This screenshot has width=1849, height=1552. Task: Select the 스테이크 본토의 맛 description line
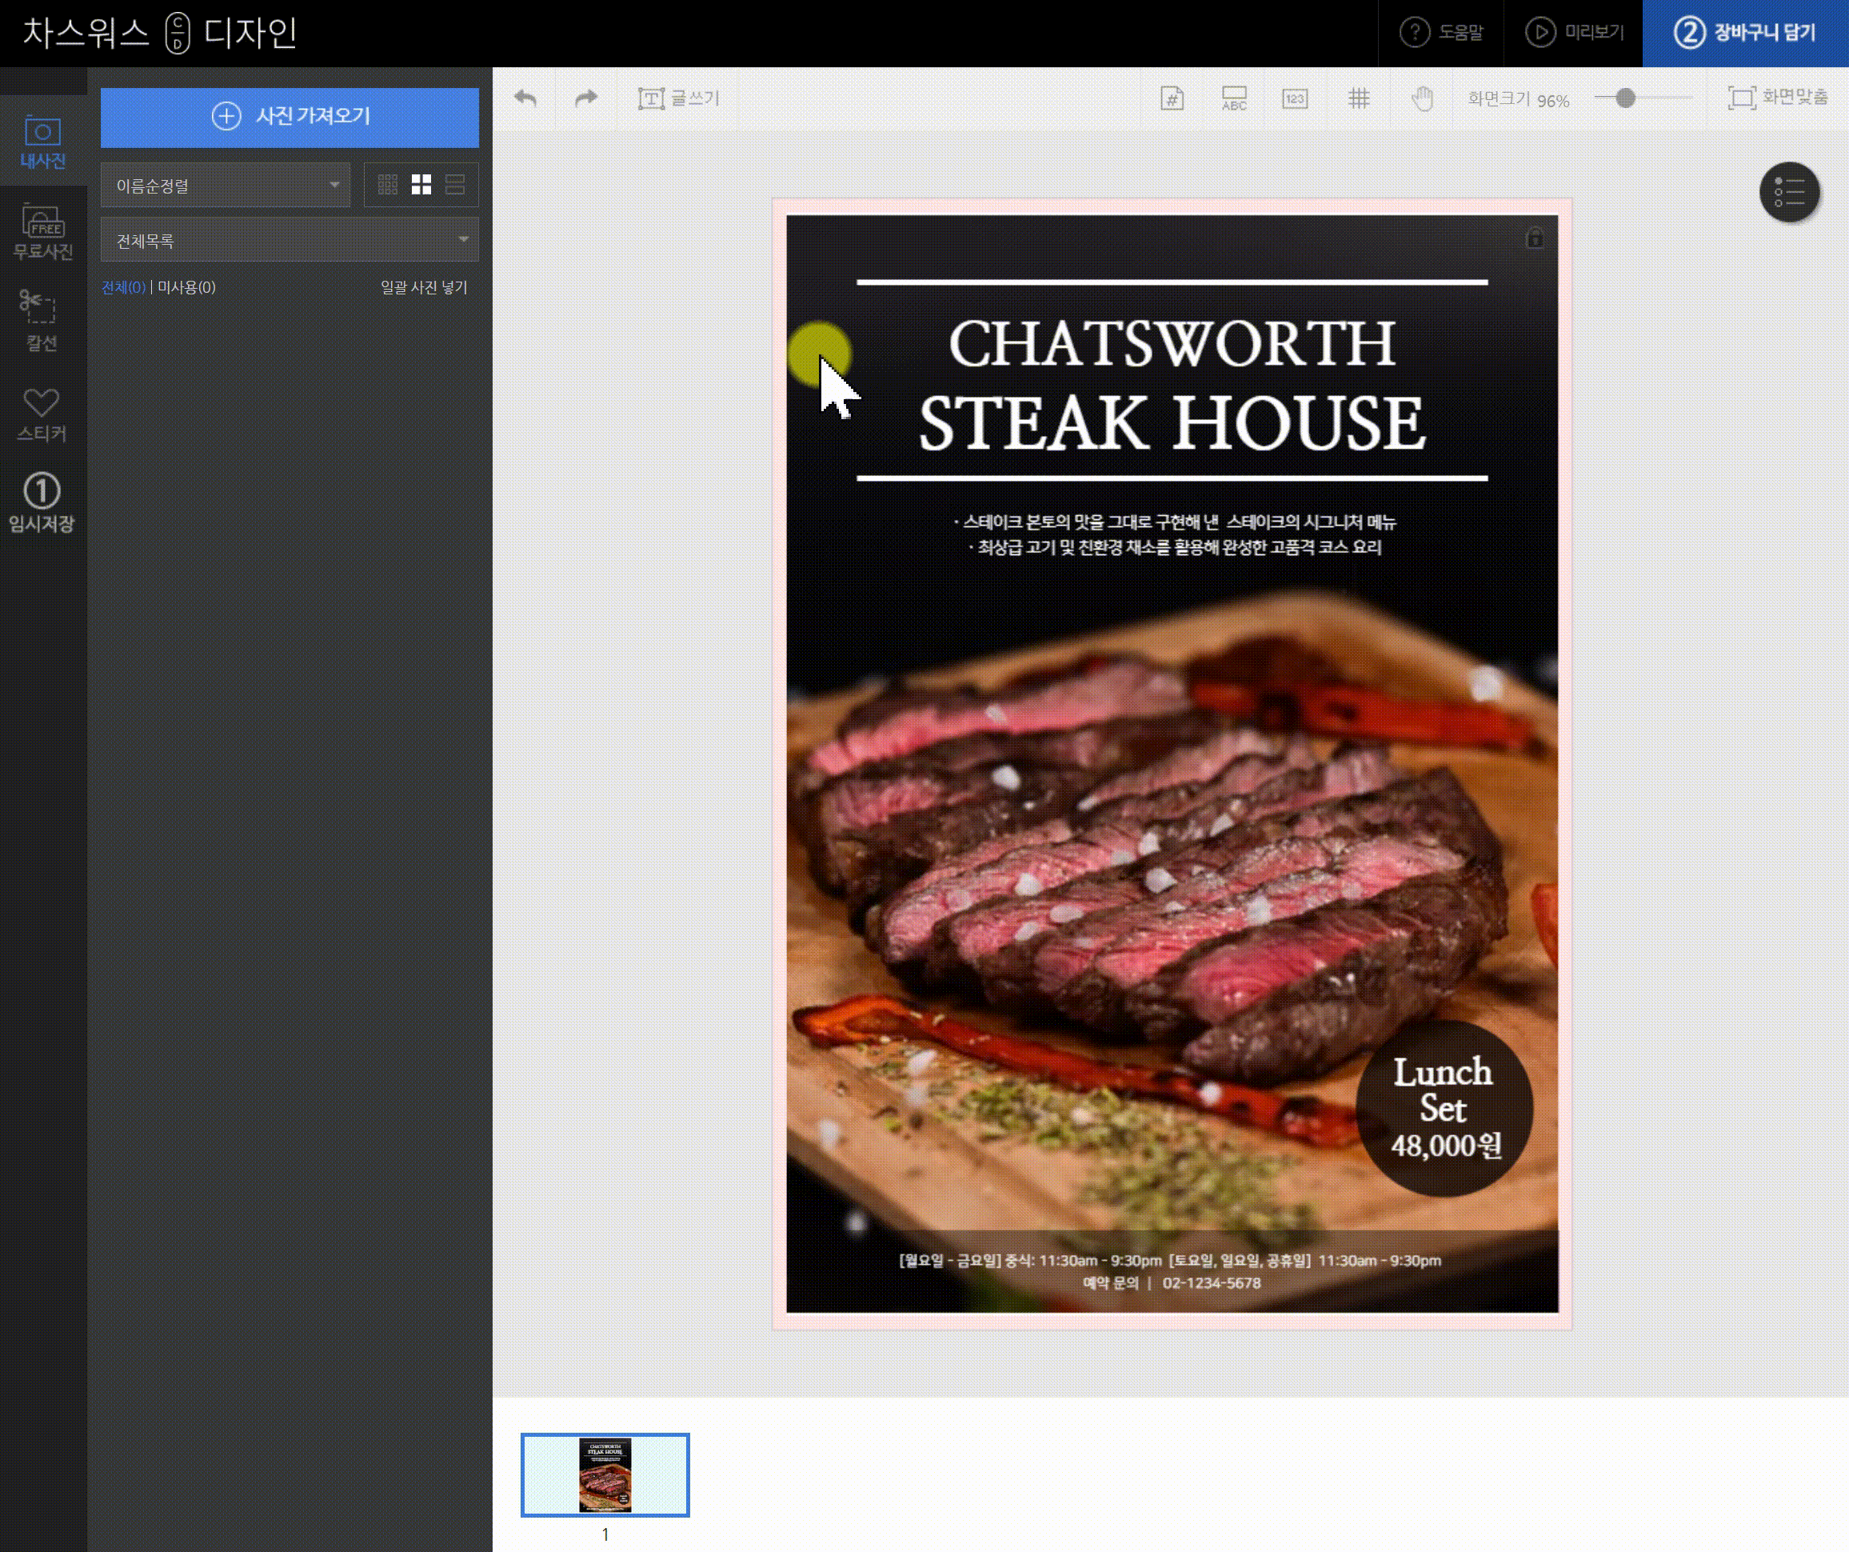point(1175,522)
